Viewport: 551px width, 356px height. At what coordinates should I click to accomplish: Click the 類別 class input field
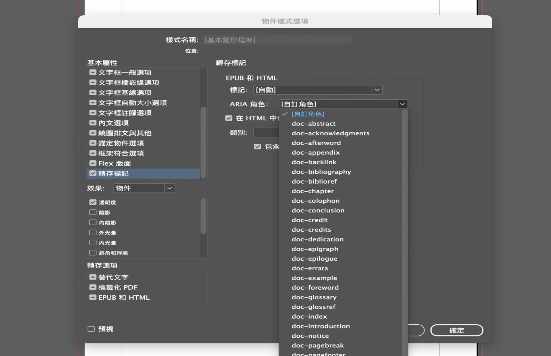pyautogui.click(x=266, y=133)
